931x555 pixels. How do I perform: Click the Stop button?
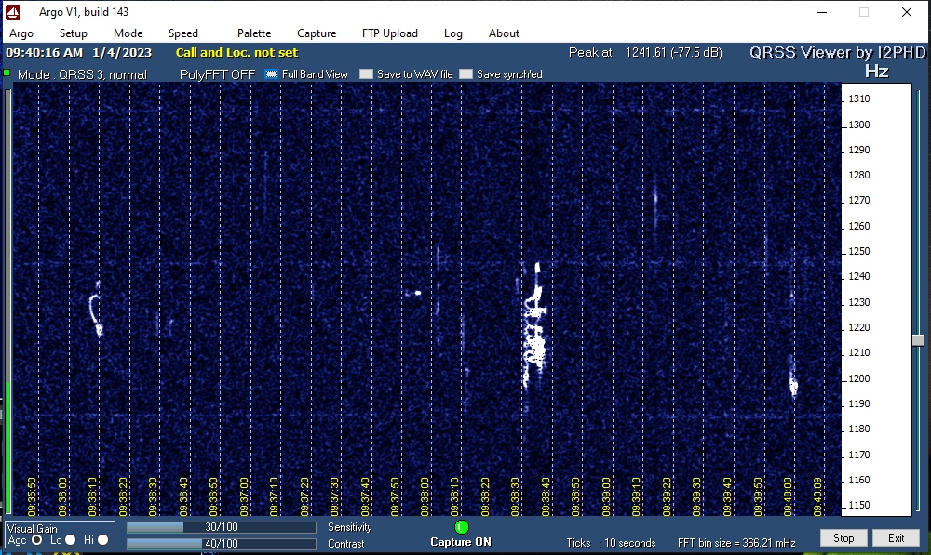point(843,538)
